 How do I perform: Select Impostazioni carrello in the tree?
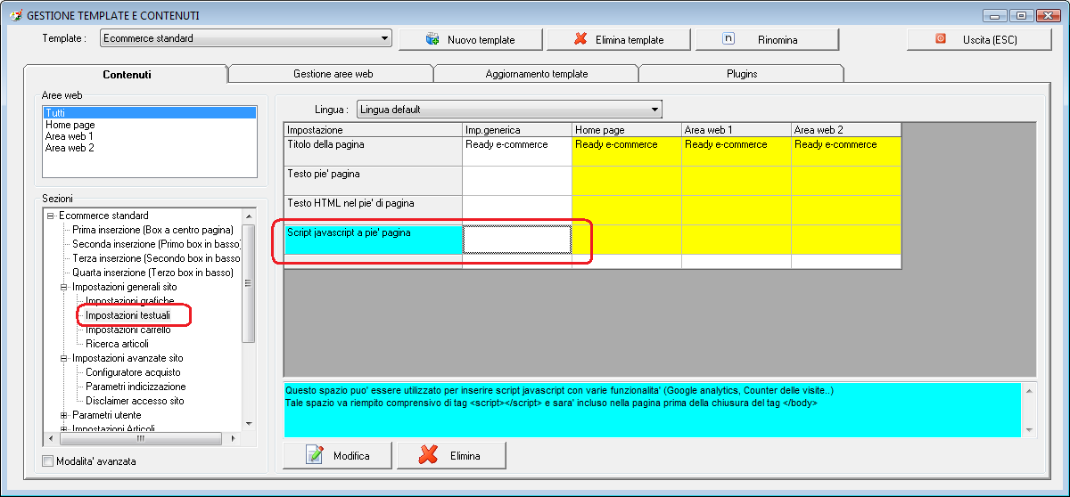pos(128,330)
